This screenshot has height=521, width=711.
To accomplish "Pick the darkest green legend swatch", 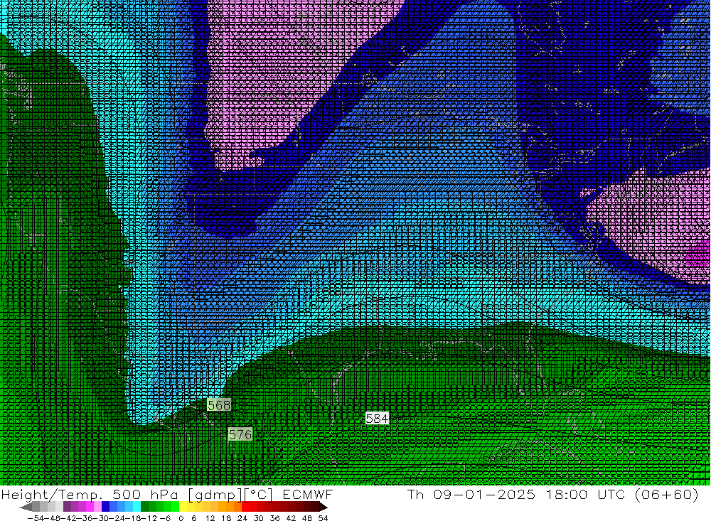I will (x=144, y=507).
